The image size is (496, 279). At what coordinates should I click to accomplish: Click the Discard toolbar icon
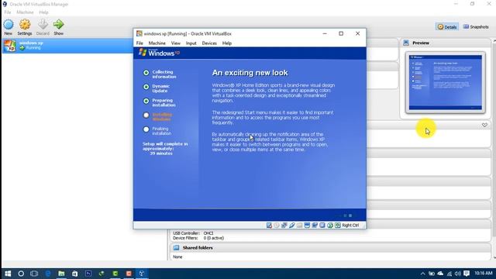pos(43,25)
